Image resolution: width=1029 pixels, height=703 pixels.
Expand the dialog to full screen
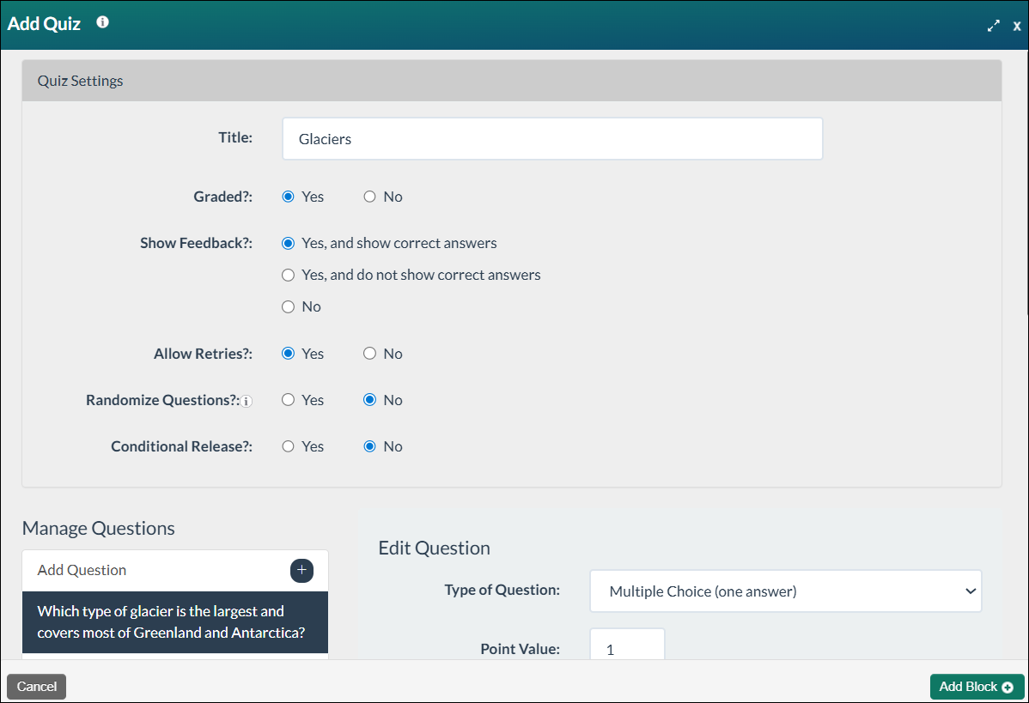pos(994,26)
